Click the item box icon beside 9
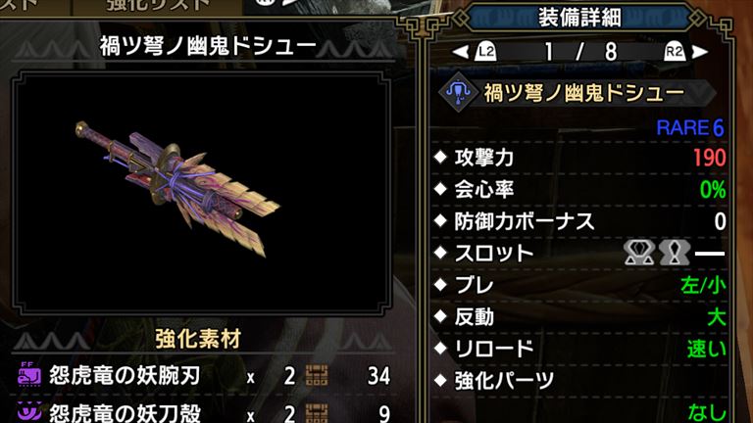The width and height of the screenshot is (753, 423). [317, 413]
